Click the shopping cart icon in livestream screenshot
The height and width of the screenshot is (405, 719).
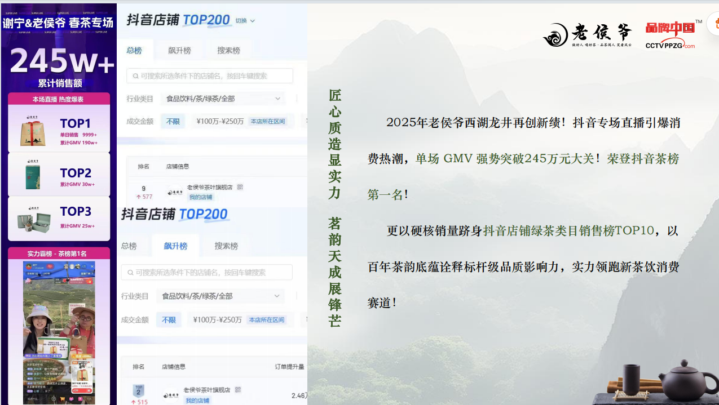[x=63, y=399]
